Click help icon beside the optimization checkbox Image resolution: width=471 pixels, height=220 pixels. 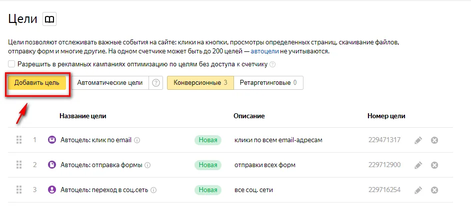[272, 64]
